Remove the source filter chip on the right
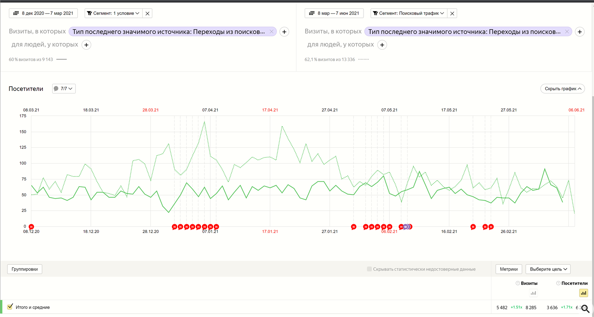The height and width of the screenshot is (317, 594). click(x=567, y=32)
